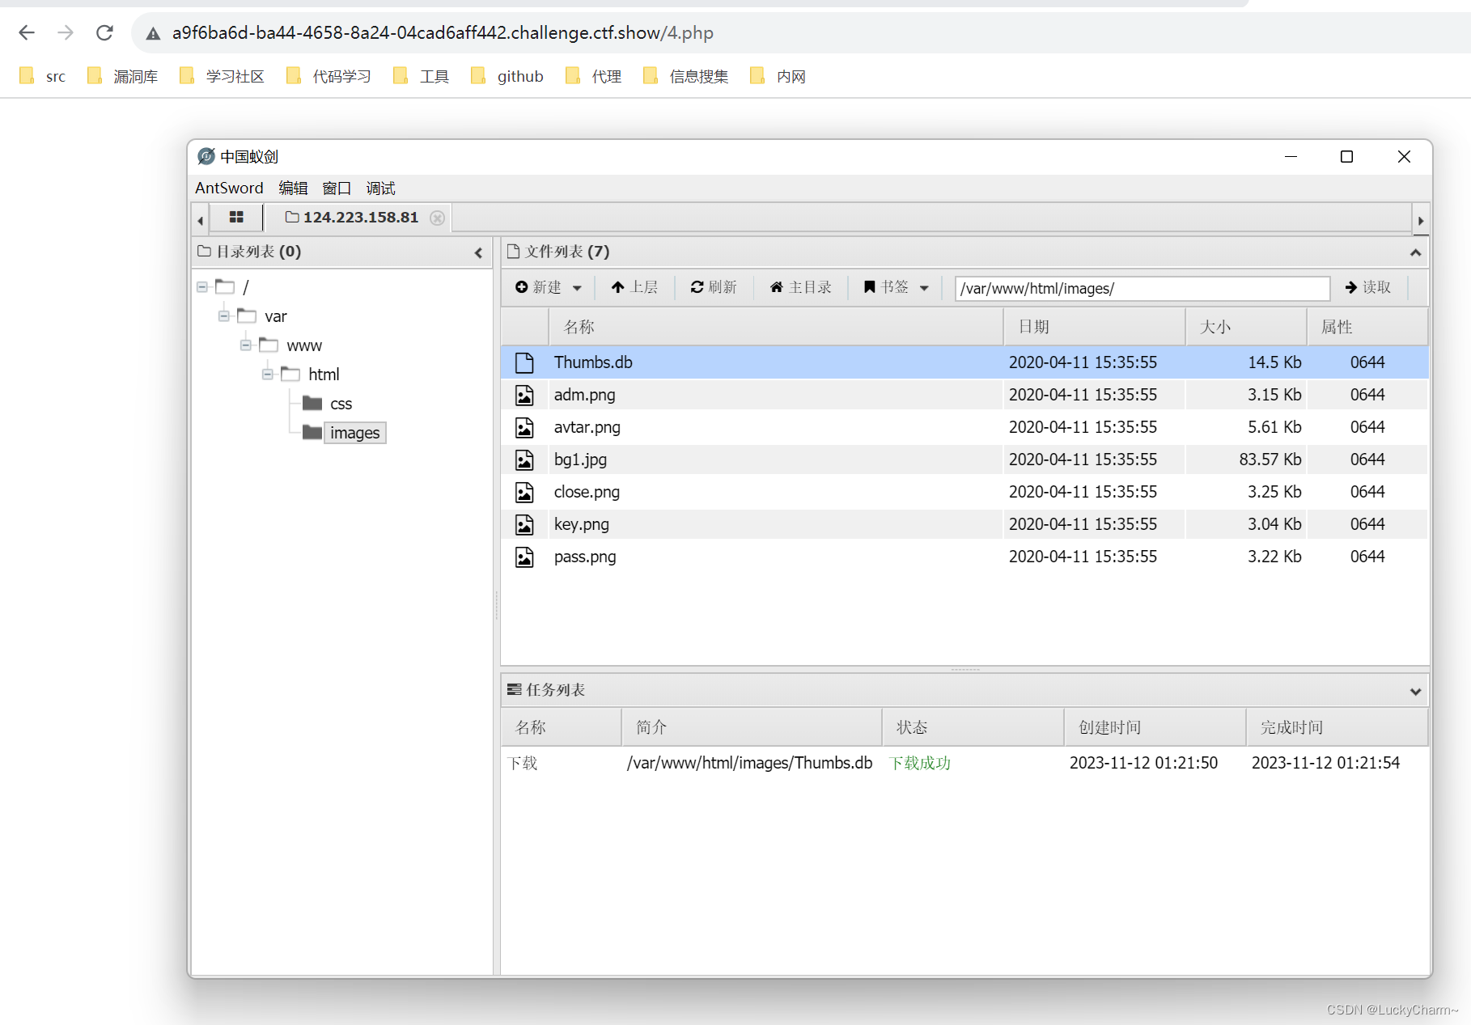
Task: Go back using the browser back arrow
Action: tap(27, 32)
